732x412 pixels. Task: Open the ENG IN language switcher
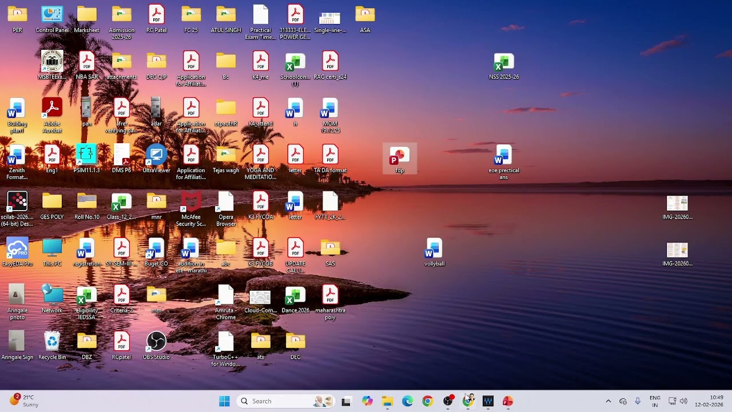[x=655, y=401]
